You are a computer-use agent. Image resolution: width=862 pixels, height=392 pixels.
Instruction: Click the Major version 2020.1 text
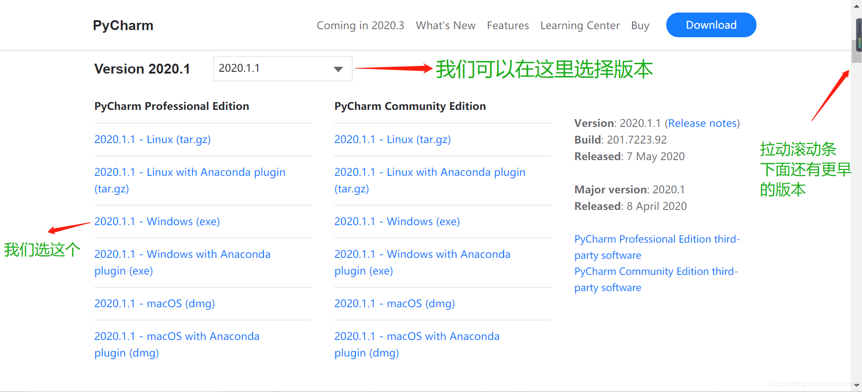(x=629, y=190)
